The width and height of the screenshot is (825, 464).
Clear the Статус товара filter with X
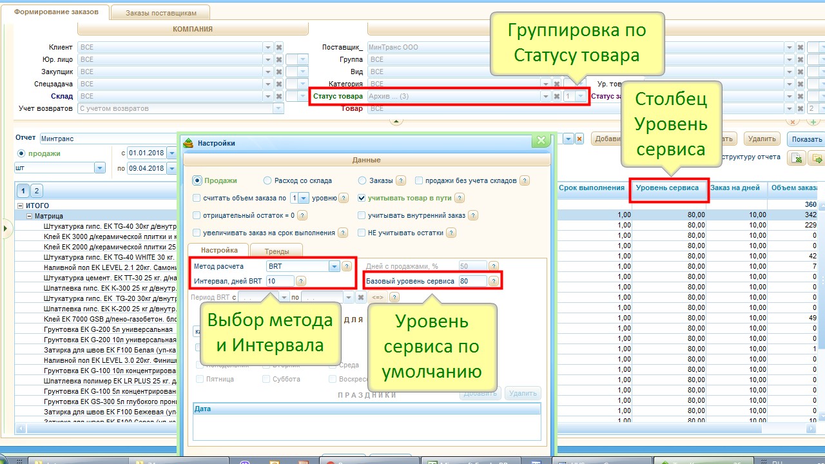pos(557,96)
